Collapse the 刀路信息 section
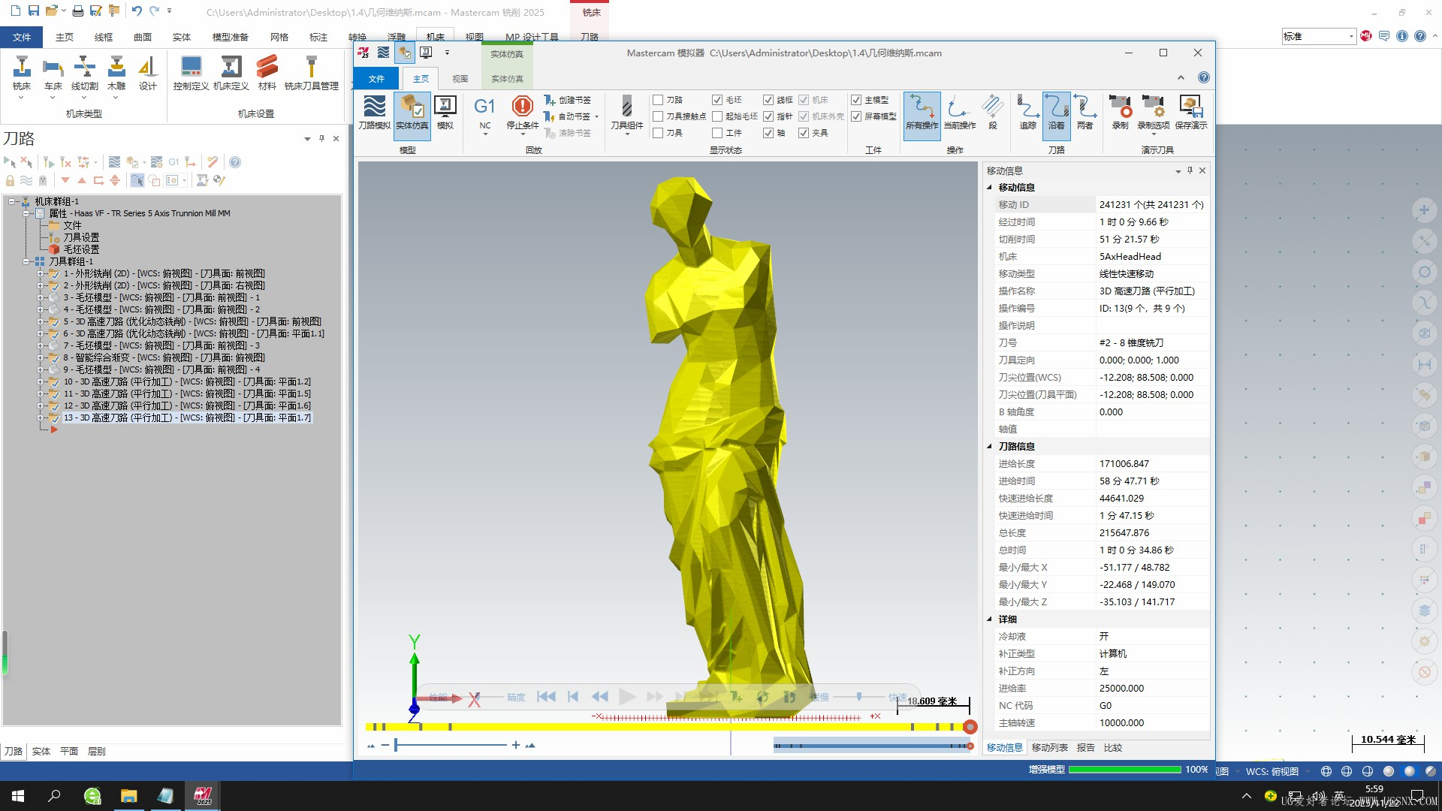 tap(989, 446)
